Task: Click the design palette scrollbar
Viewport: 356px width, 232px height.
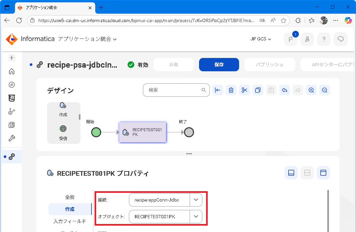Action: (x=79, y=117)
